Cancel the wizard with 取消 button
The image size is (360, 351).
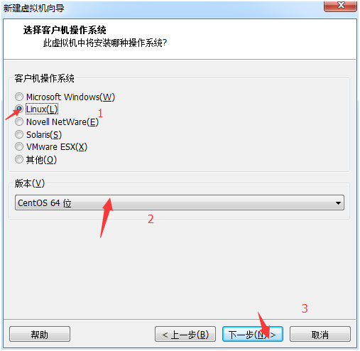320,334
